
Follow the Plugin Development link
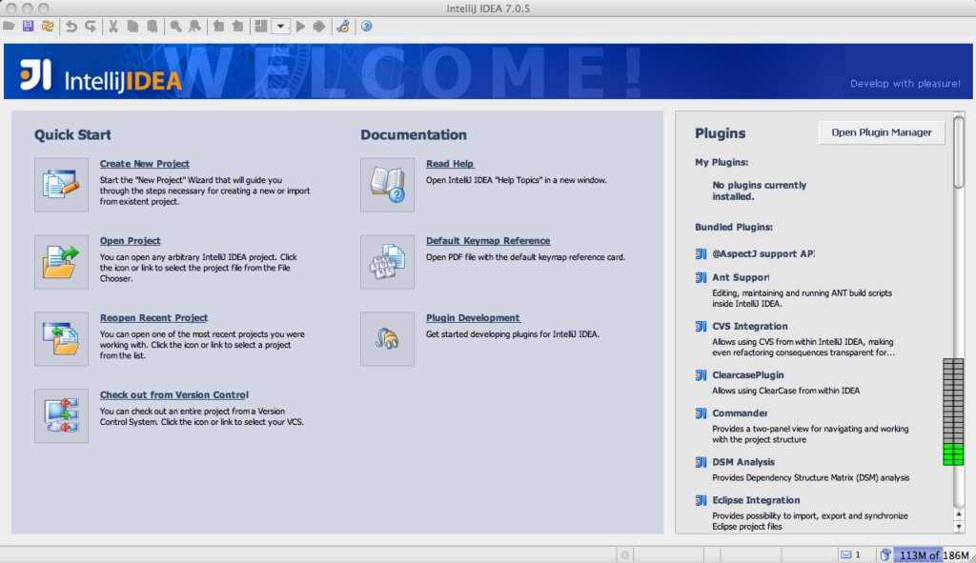pos(473,318)
